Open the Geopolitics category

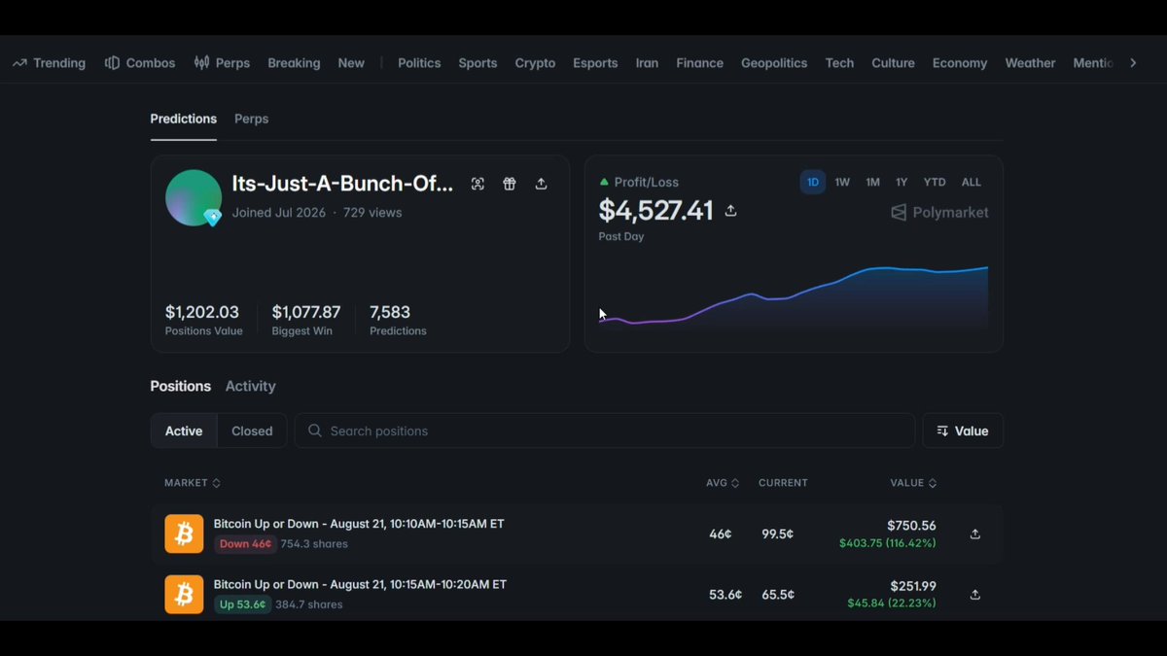pyautogui.click(x=774, y=63)
